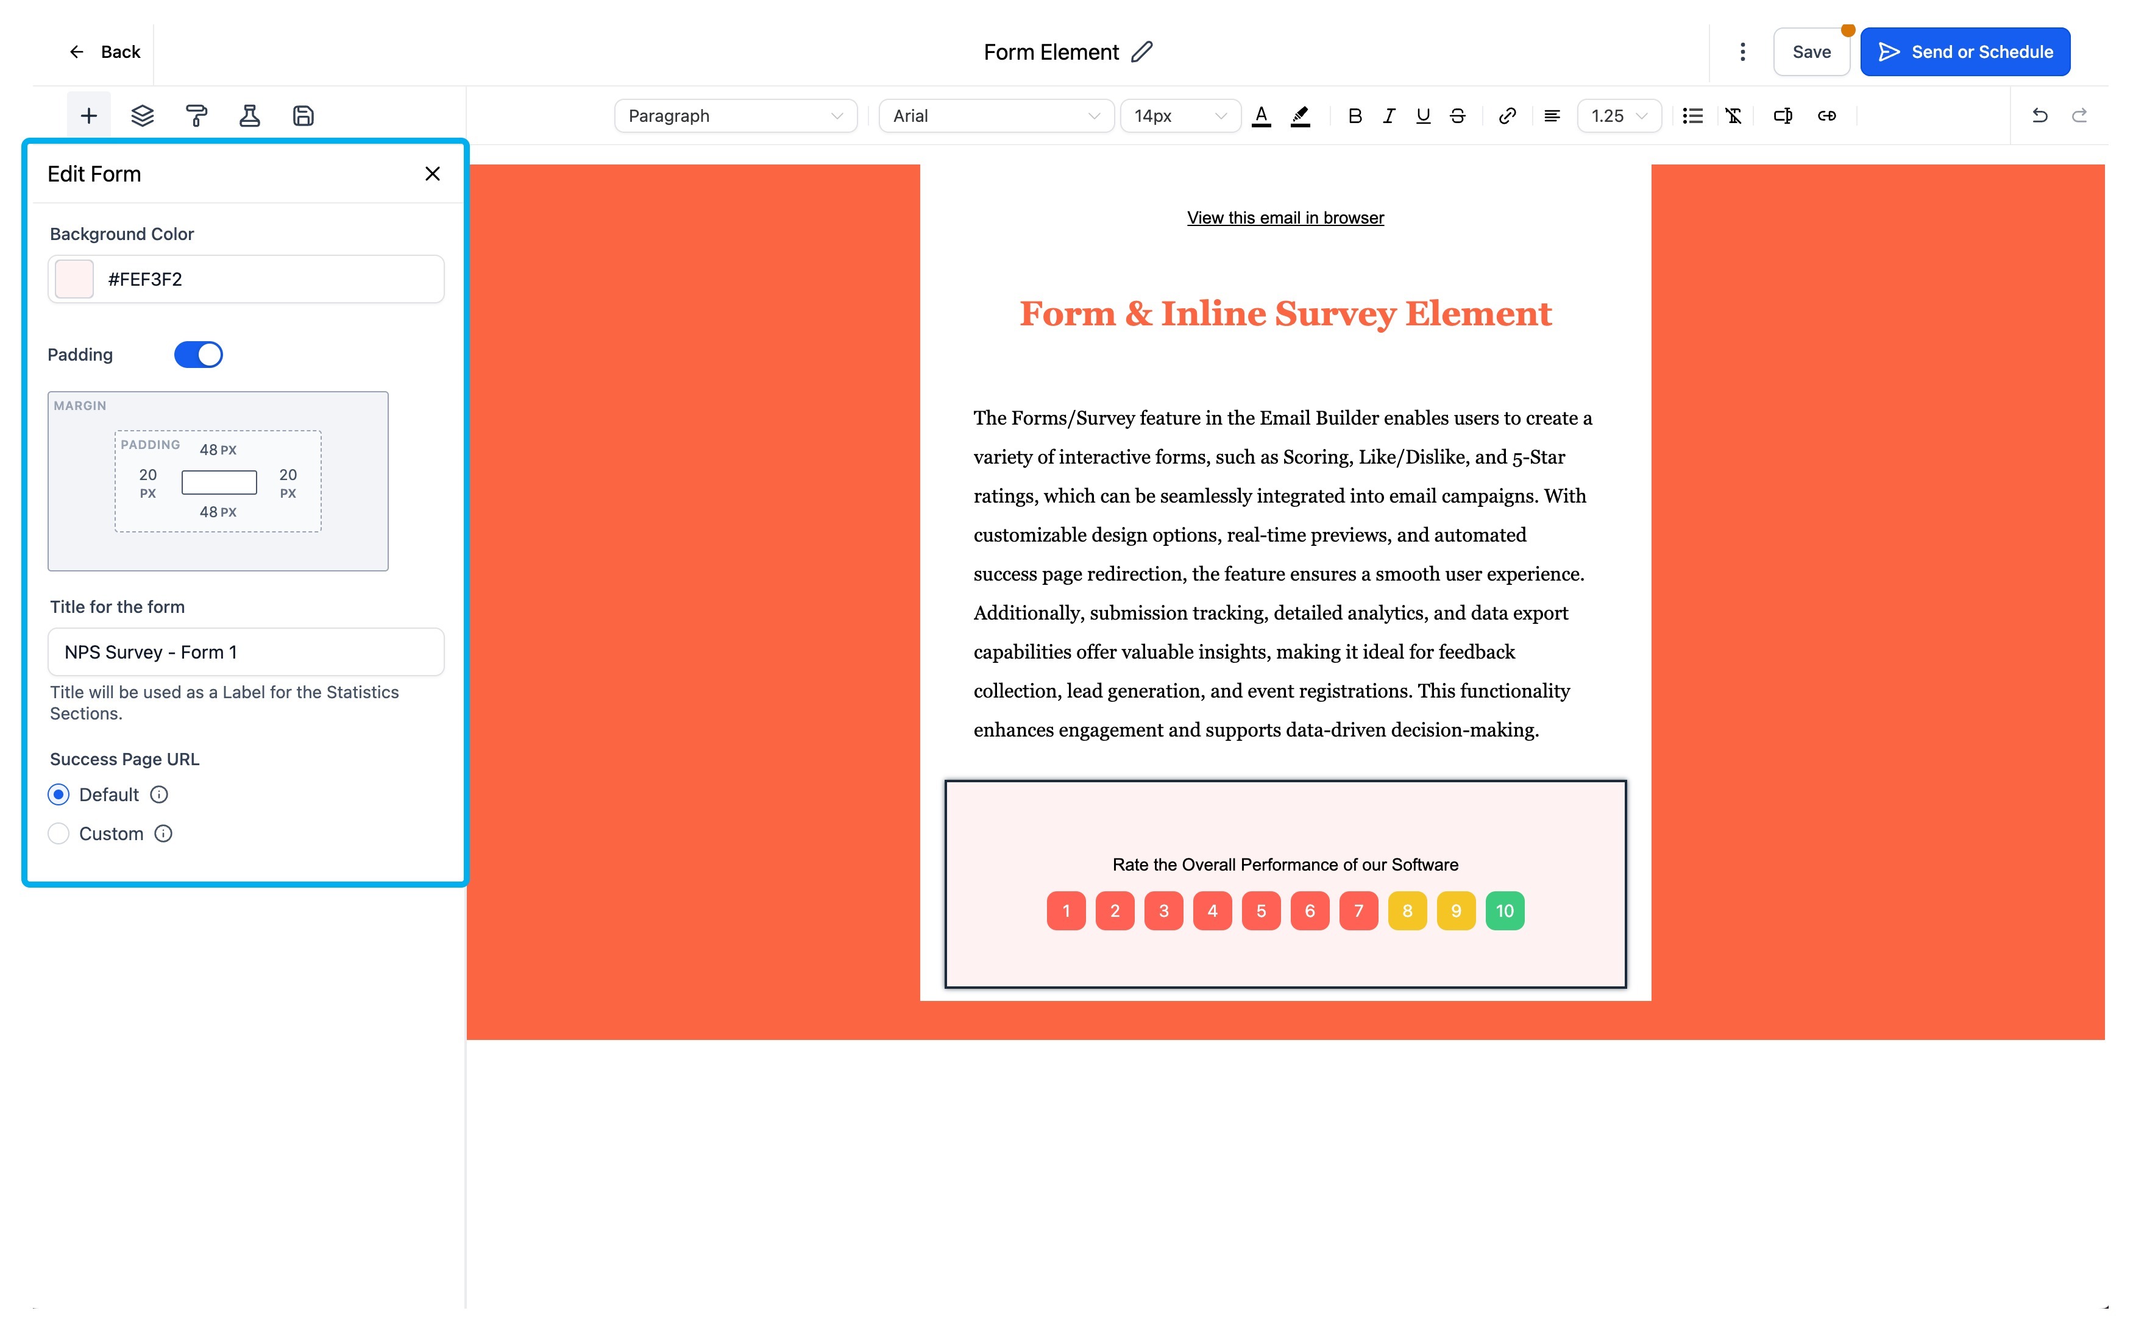The image size is (2133, 1333).
Task: Select the Custom success page radio
Action: click(x=58, y=833)
